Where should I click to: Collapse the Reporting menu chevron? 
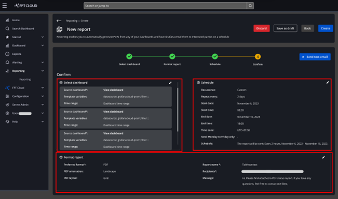click(43, 71)
